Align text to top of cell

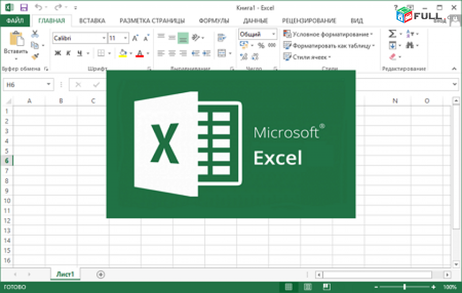click(x=161, y=37)
